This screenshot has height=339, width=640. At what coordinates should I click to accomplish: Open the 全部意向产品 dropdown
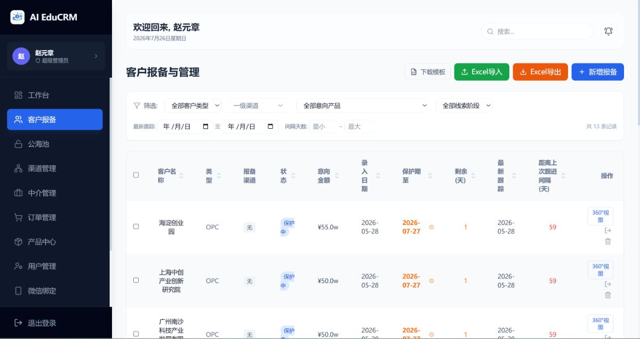click(x=363, y=105)
